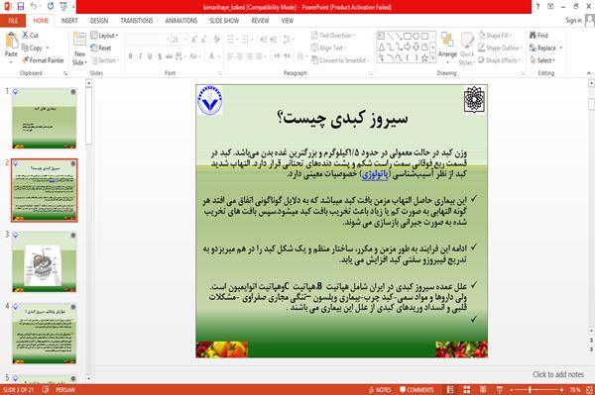This screenshot has width=595, height=395.
Task: Open the Layout dropdown
Action: (104, 36)
